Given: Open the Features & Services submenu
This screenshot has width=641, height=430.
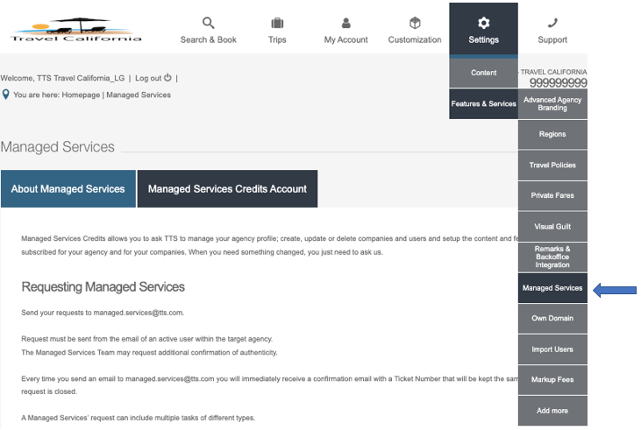Looking at the screenshot, I should point(483,103).
